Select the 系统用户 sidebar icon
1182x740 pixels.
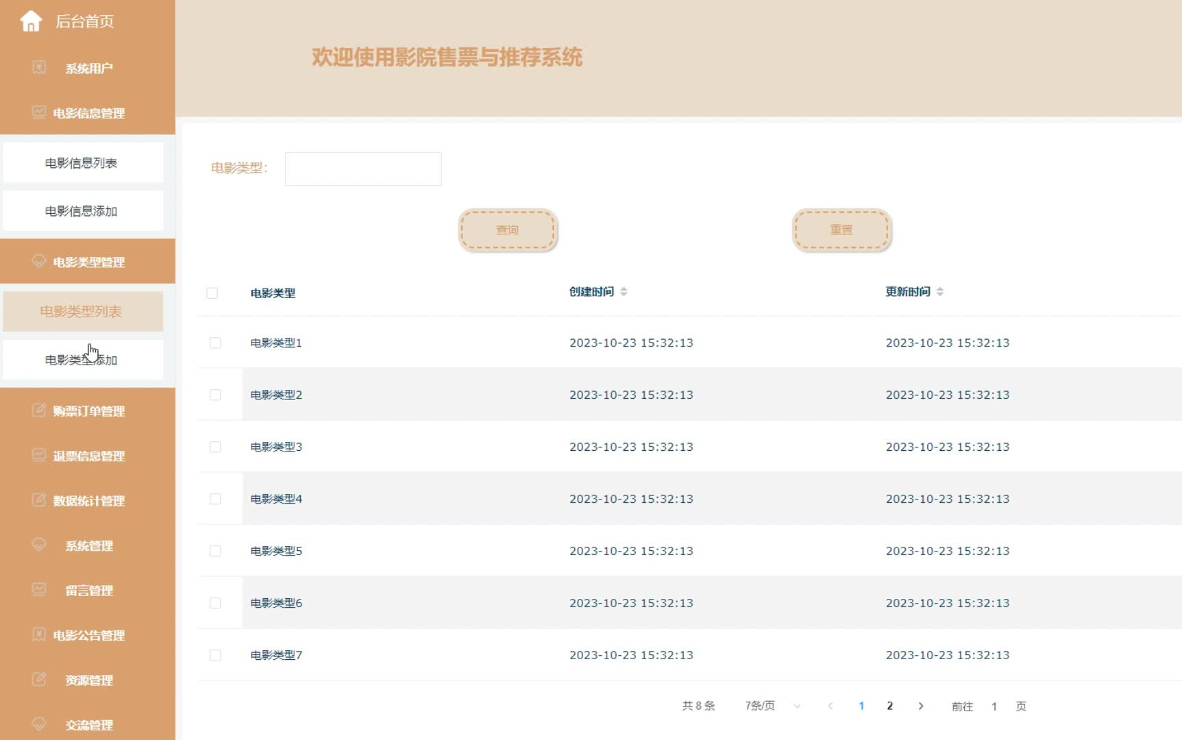point(38,68)
